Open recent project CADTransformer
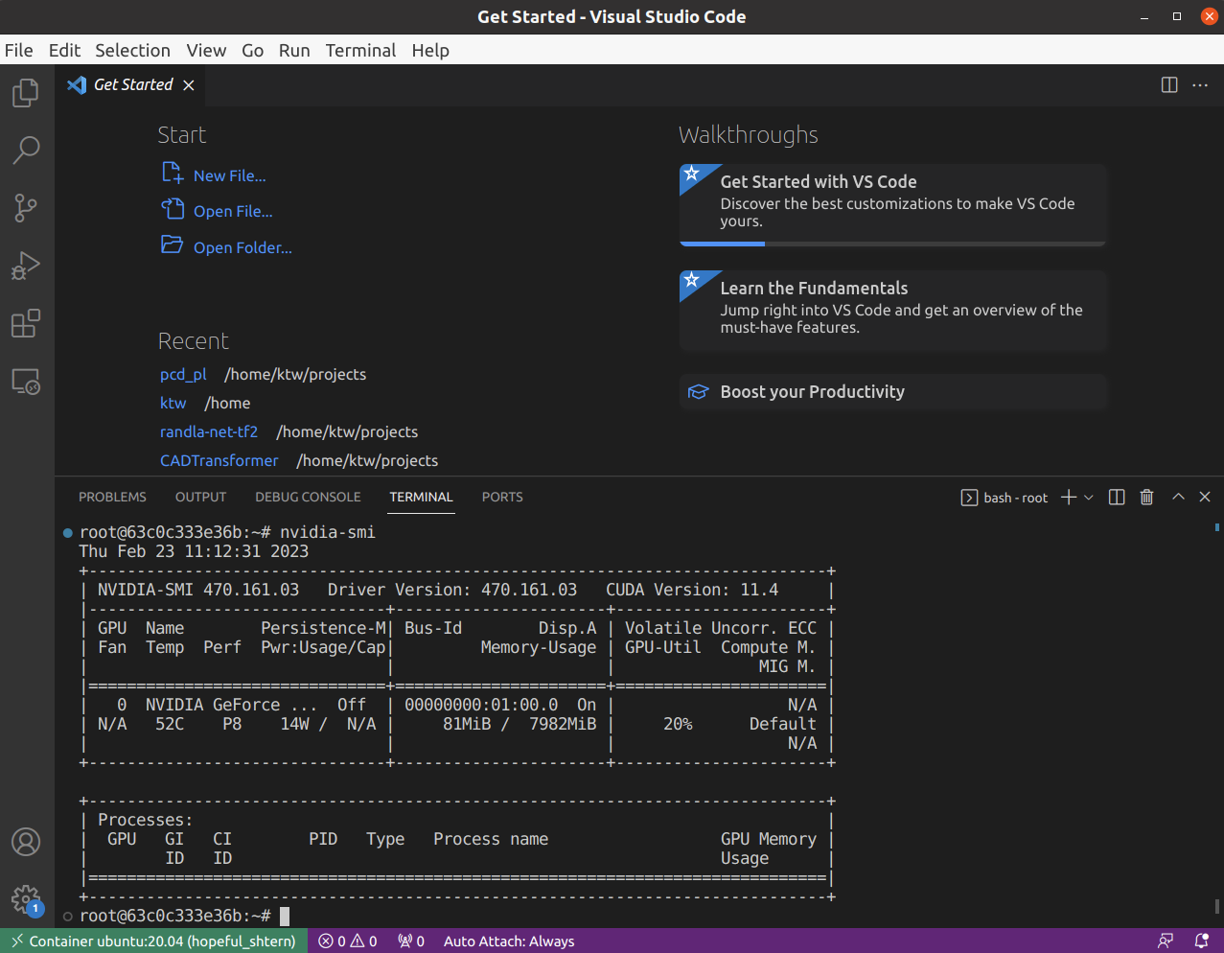The height and width of the screenshot is (953, 1224). point(219,460)
